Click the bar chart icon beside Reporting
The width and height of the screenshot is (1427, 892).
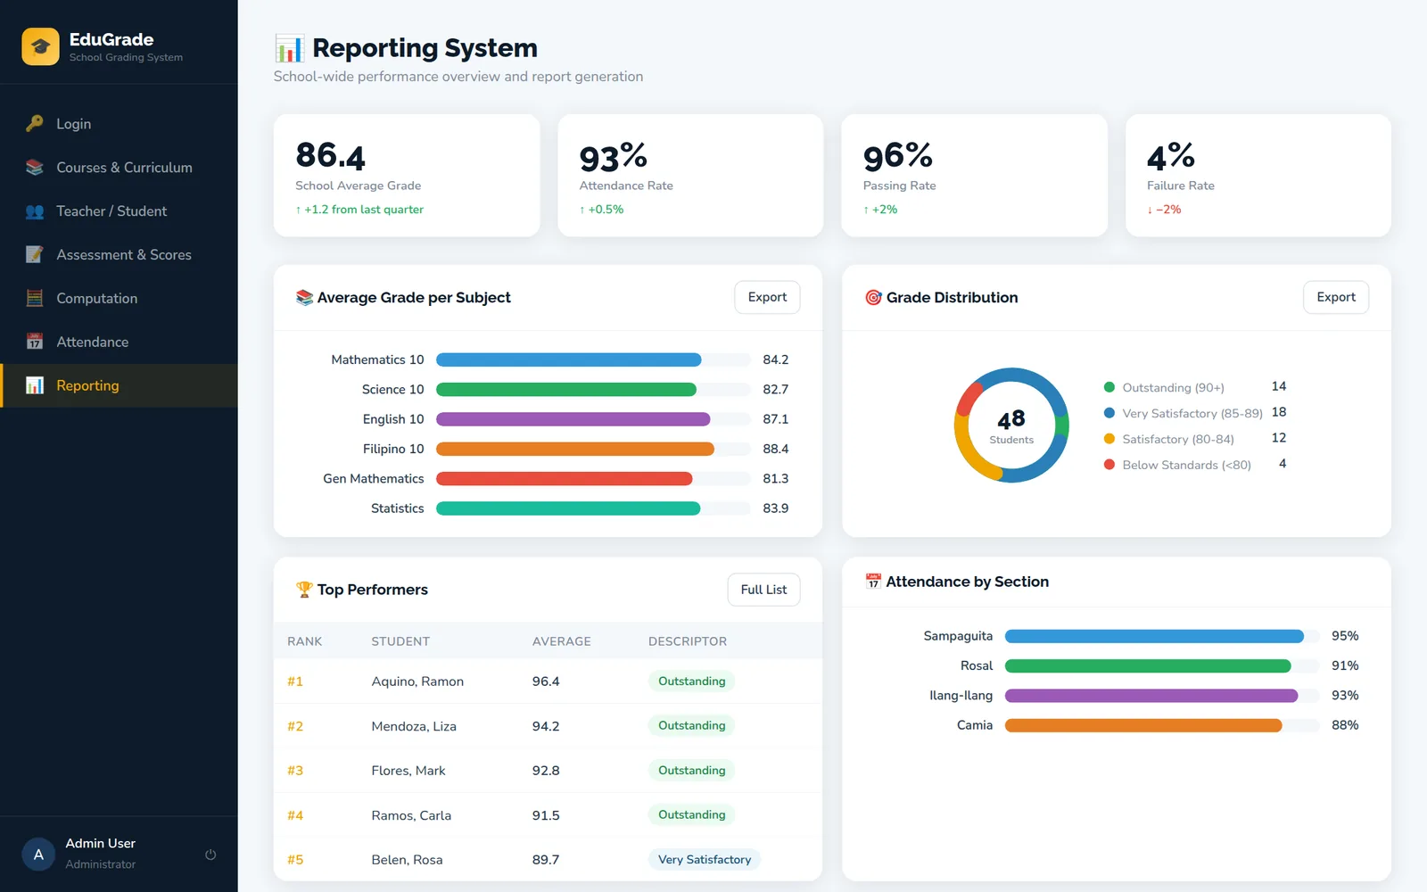pyautogui.click(x=35, y=386)
